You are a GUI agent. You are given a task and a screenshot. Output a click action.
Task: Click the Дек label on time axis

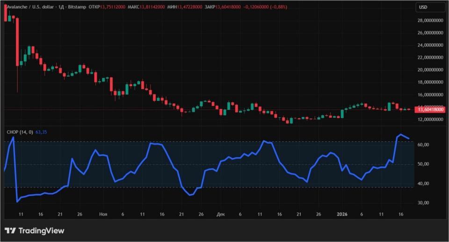[x=221, y=214]
